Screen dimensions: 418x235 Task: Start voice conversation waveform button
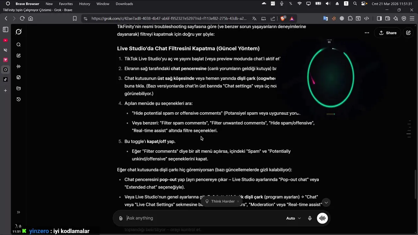(322, 218)
